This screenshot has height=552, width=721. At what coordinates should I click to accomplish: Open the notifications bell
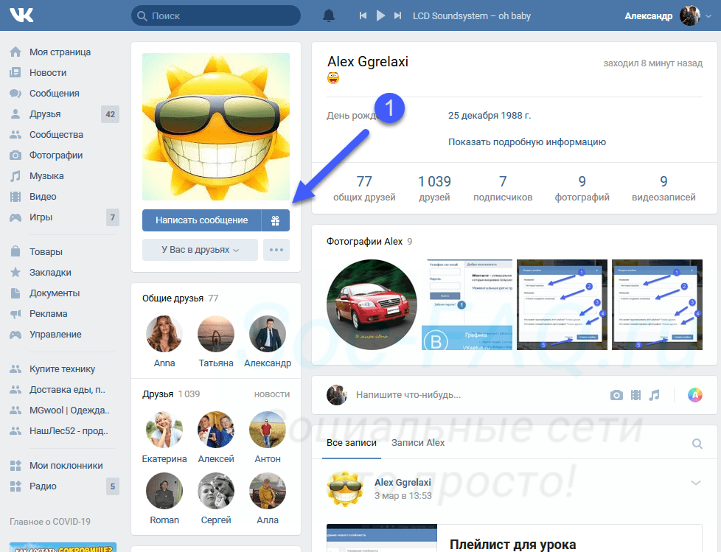coord(328,15)
